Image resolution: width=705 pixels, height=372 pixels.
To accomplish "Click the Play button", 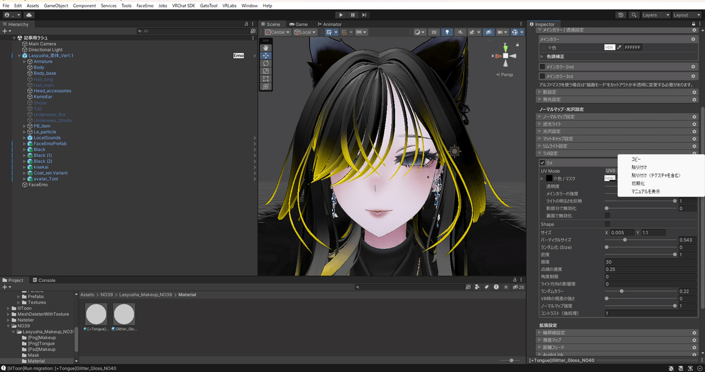I will 341,15.
